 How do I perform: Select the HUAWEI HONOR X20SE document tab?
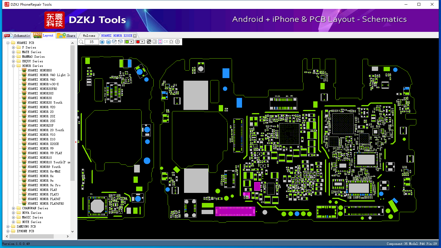pyautogui.click(x=117, y=36)
